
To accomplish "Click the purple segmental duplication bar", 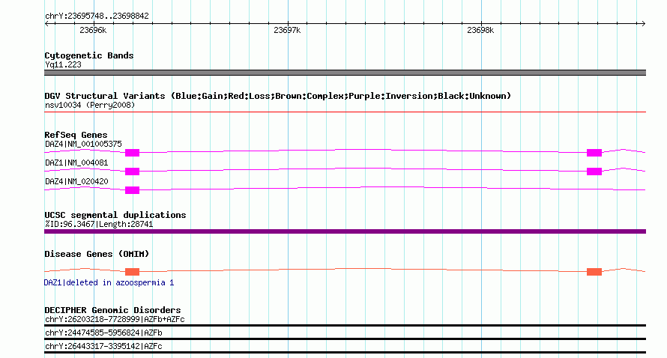I will point(345,231).
